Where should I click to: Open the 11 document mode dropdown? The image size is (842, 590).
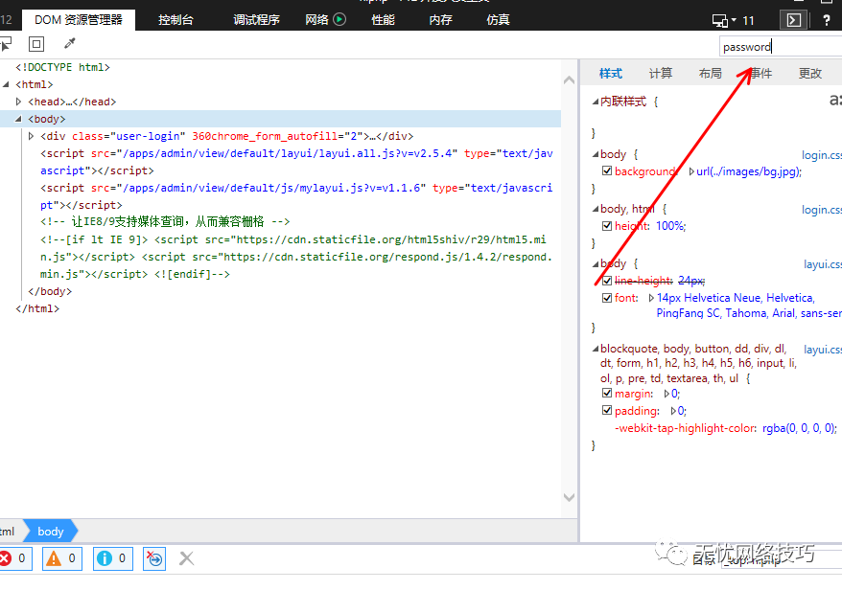click(x=744, y=21)
